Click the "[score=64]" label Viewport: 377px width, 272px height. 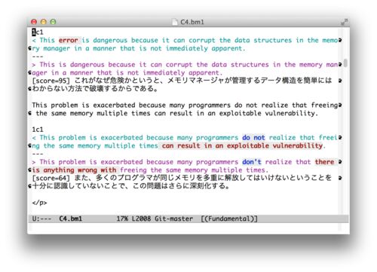(51, 179)
